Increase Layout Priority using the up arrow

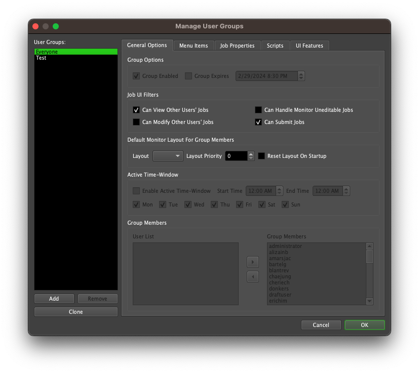pyautogui.click(x=250, y=154)
